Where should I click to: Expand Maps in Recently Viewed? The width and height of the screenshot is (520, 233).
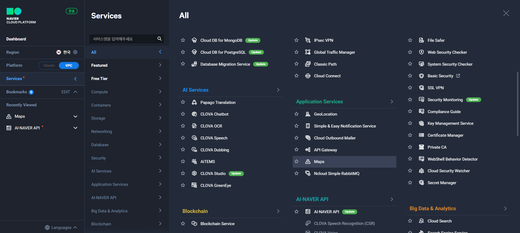(x=75, y=116)
